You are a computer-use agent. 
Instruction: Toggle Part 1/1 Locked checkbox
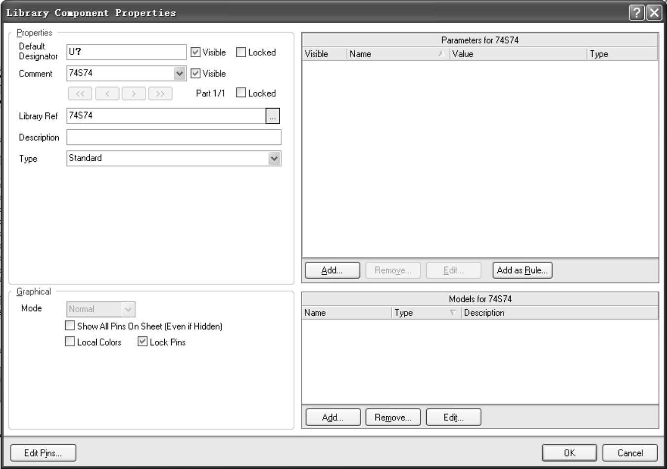[241, 93]
